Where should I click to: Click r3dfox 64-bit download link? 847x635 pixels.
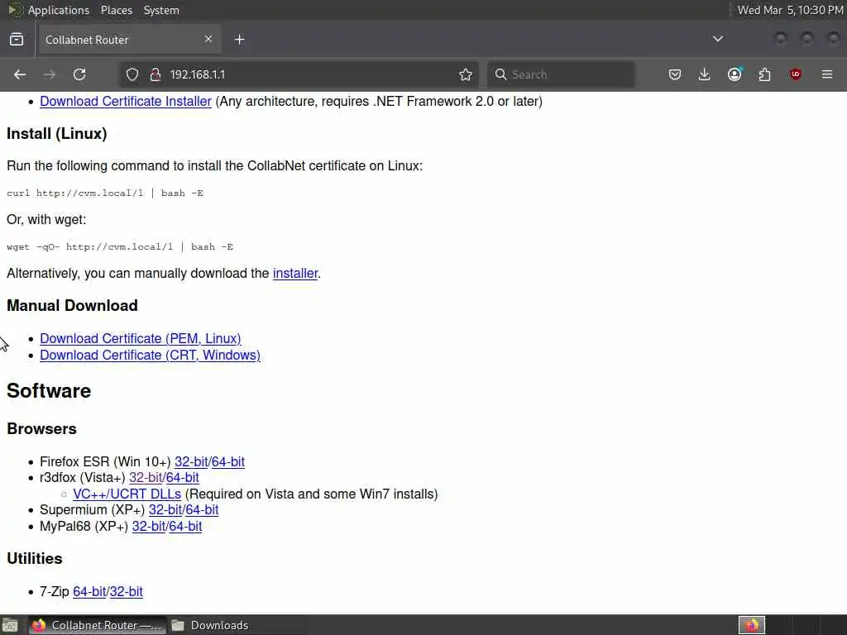[x=183, y=477]
